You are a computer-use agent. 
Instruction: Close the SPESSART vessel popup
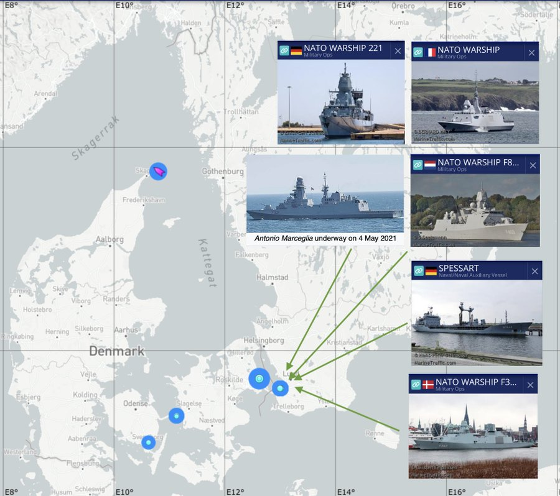point(534,271)
